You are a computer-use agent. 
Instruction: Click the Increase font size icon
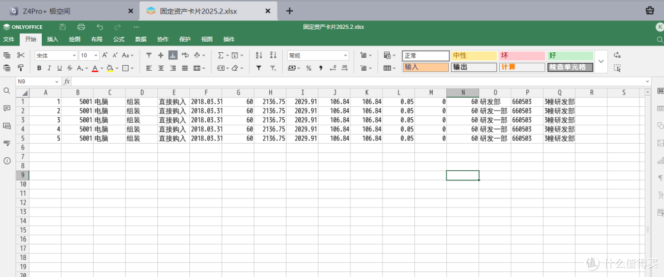point(105,55)
